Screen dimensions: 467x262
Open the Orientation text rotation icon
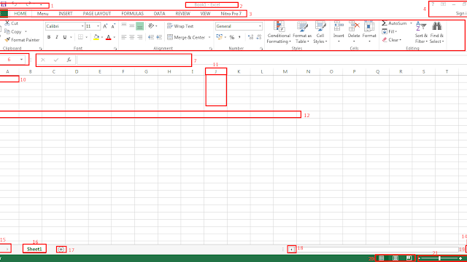[151, 26]
